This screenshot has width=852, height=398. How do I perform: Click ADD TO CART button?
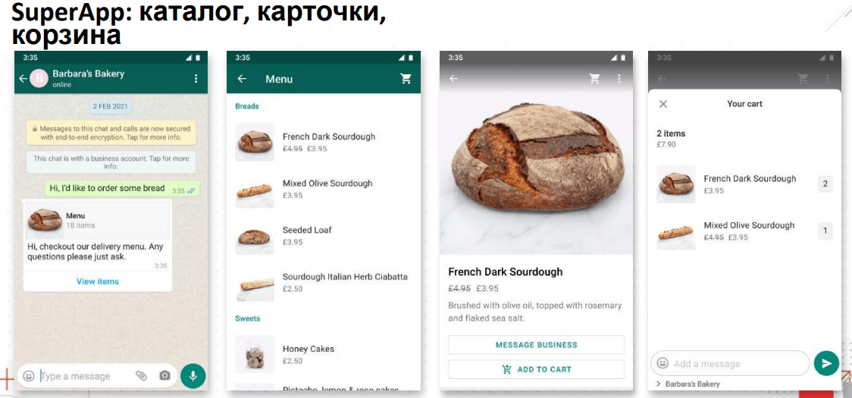click(537, 369)
